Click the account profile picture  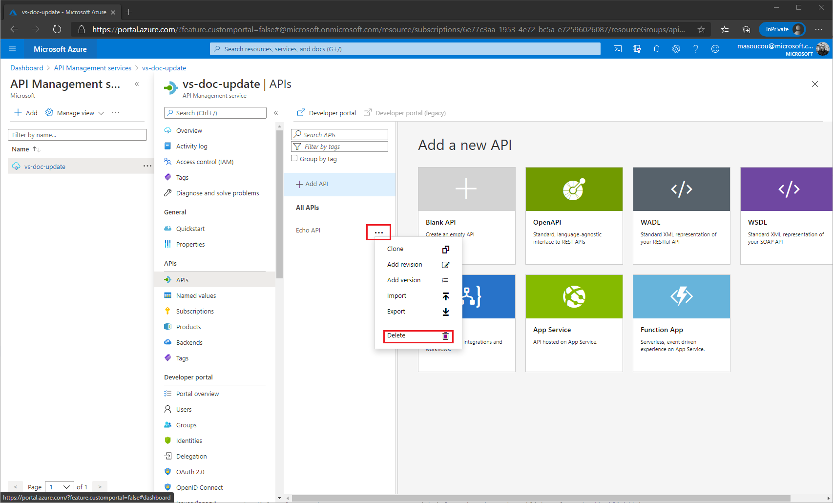(823, 49)
